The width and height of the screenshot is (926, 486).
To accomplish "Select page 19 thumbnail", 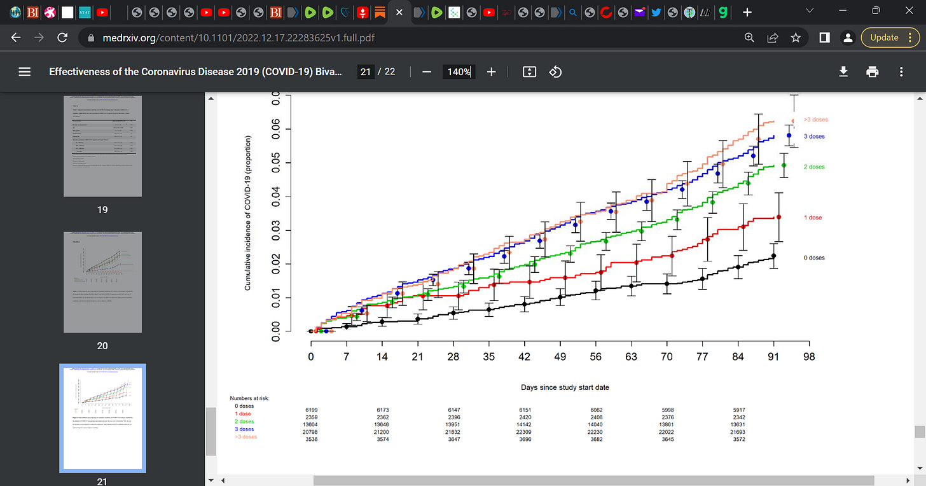I will [102, 146].
